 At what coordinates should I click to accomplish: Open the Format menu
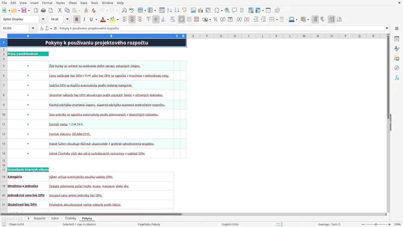[x=47, y=3]
